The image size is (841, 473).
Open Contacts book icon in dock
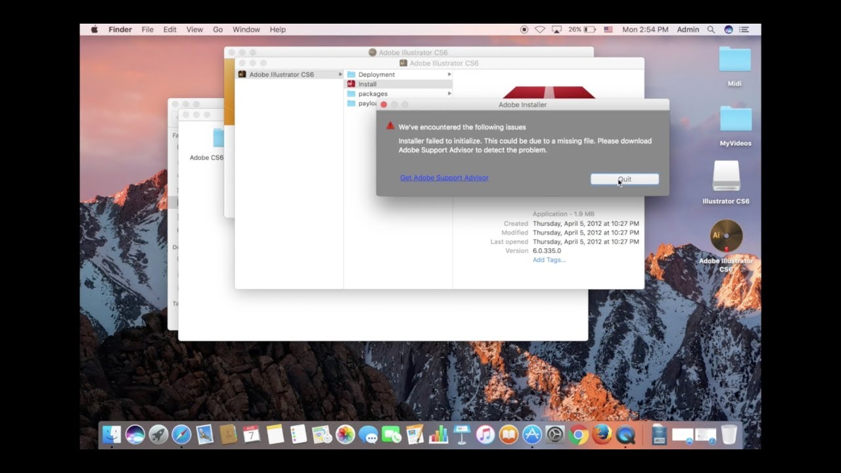[229, 434]
